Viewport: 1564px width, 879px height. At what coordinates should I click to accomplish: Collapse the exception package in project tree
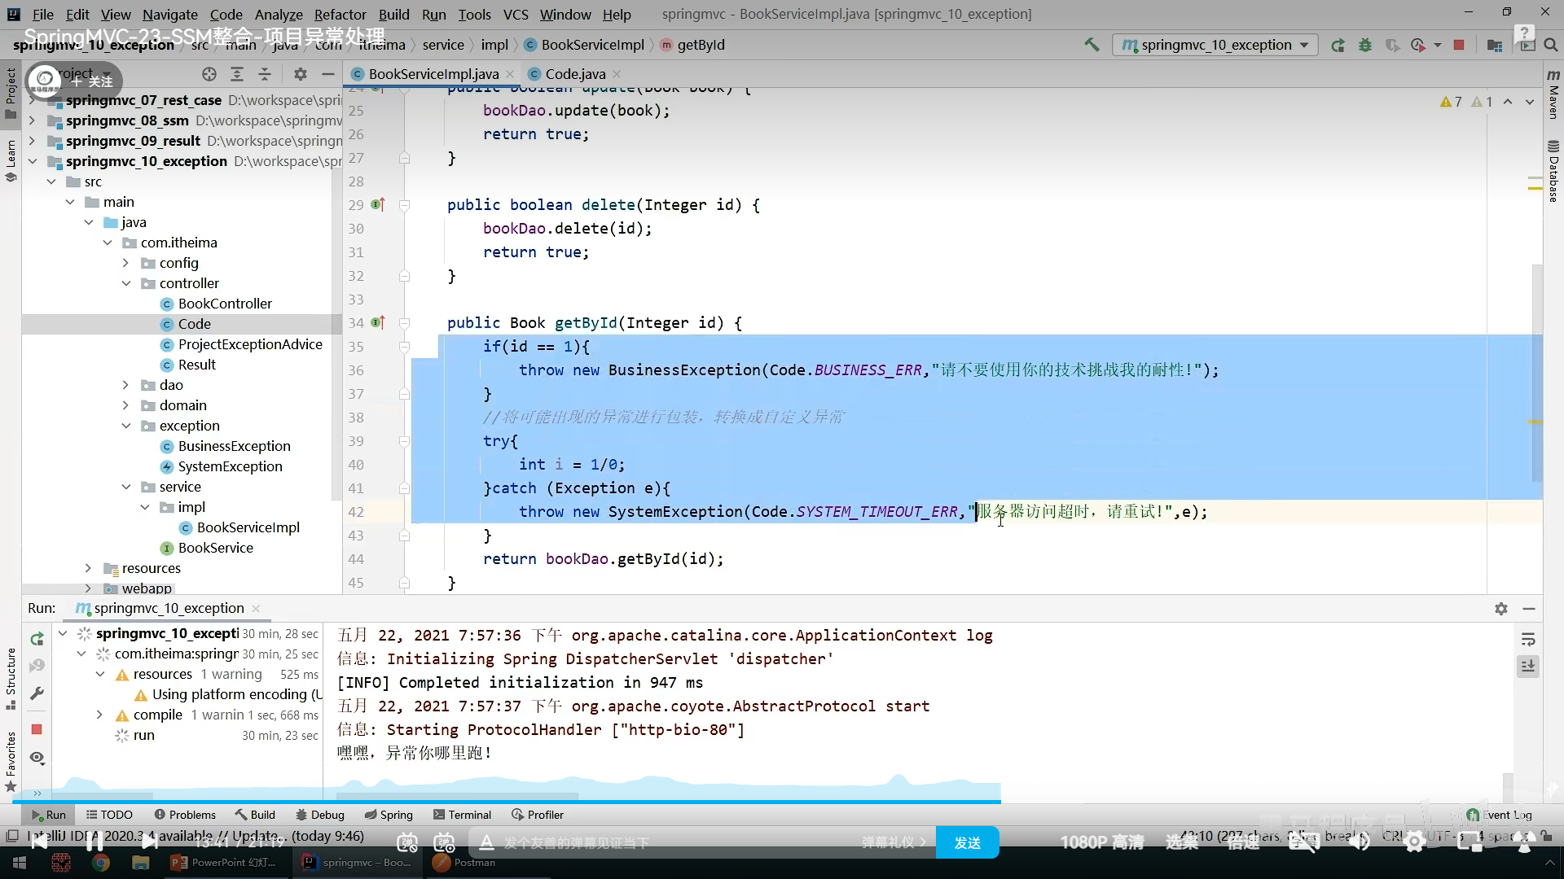126,426
